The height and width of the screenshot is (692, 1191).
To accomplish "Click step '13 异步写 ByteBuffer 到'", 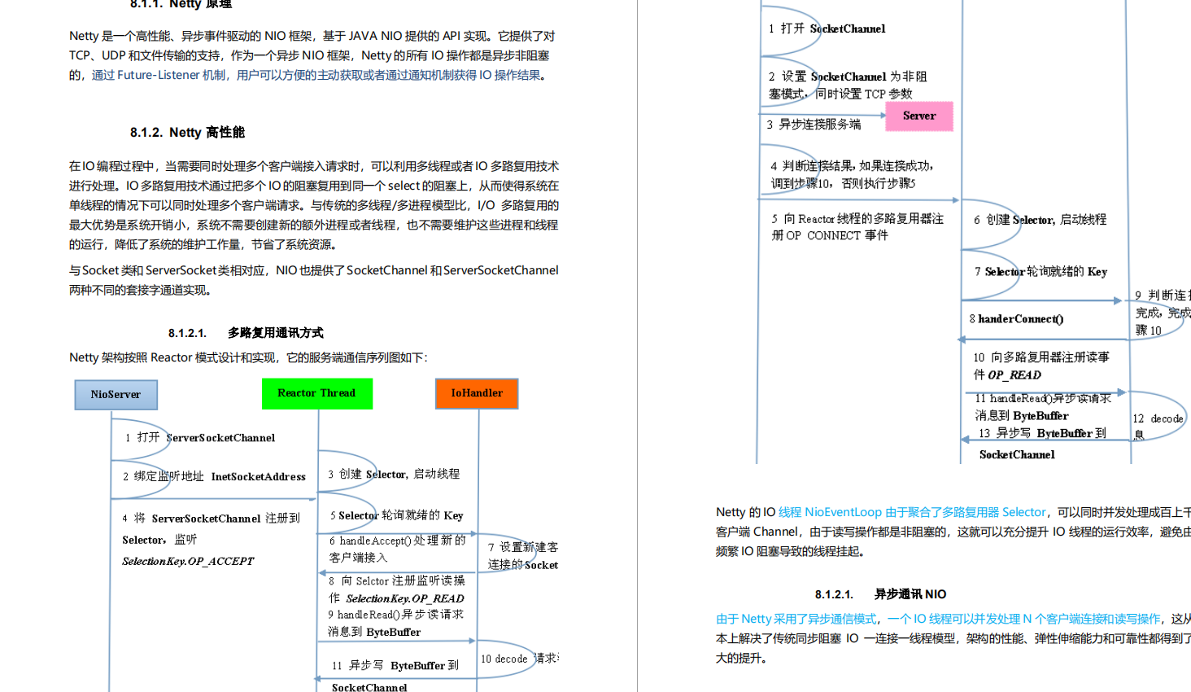I will (x=1042, y=433).
